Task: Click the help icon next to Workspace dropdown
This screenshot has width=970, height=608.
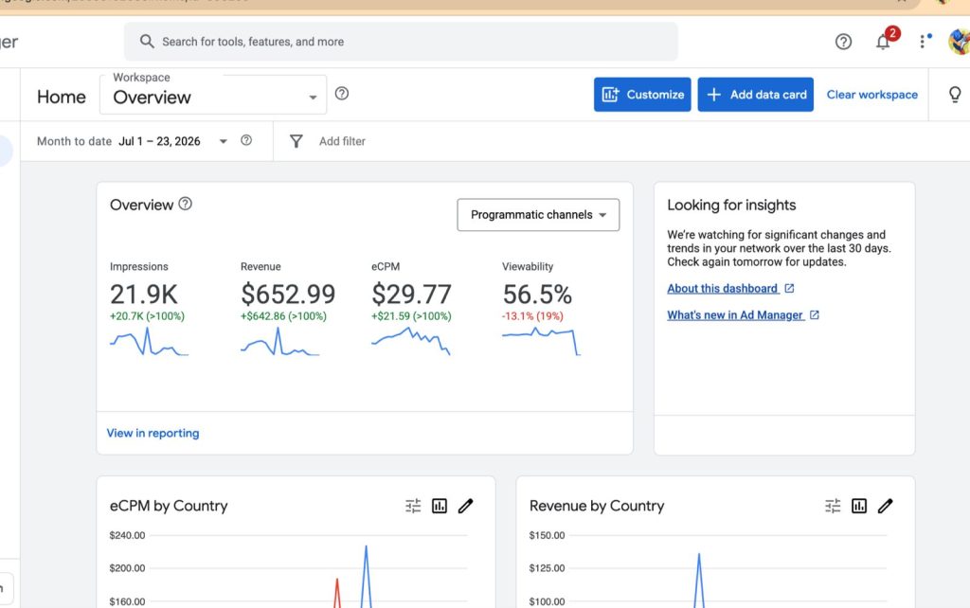Action: [341, 94]
